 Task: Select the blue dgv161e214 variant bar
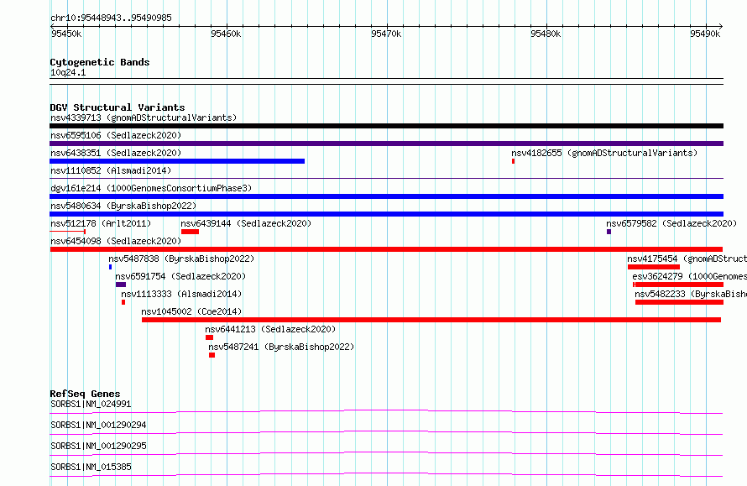(x=386, y=196)
